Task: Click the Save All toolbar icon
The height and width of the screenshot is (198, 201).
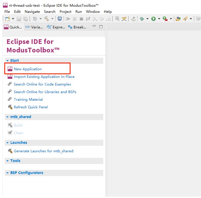Action: (26, 19)
